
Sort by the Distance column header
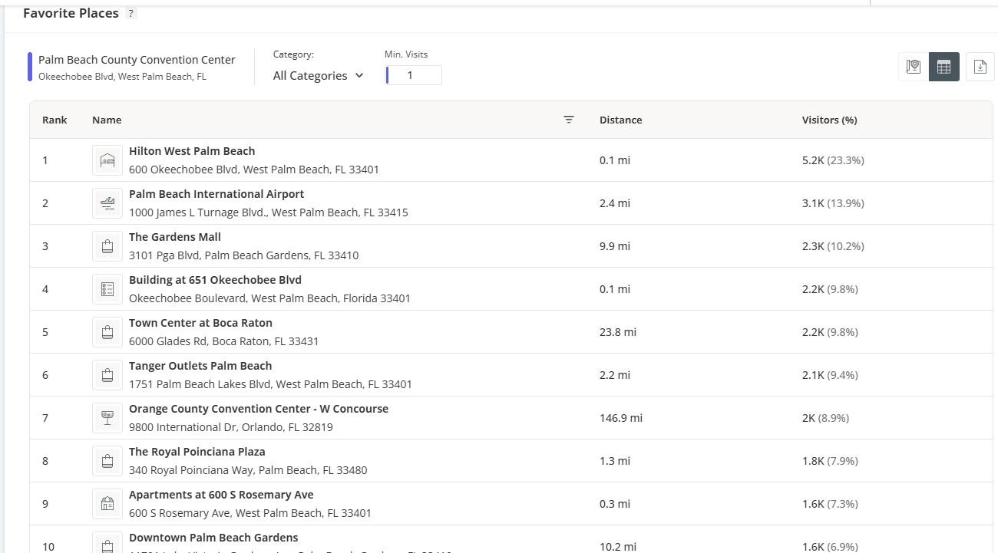620,120
